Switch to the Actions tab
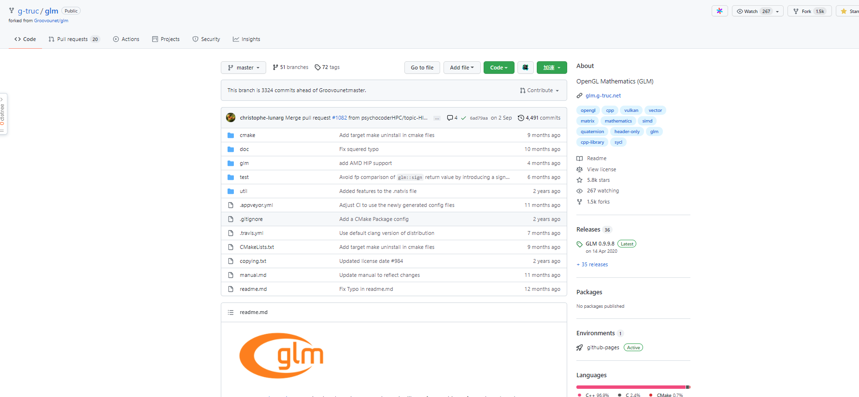The width and height of the screenshot is (859, 397). (126, 39)
